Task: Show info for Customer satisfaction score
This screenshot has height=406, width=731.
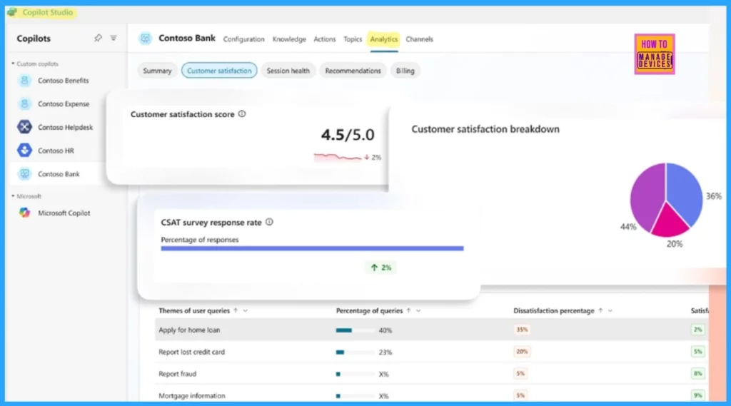Action: (x=242, y=113)
